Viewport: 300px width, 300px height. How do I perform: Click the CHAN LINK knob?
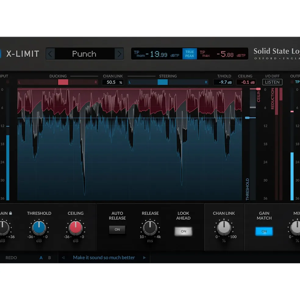pos(224,228)
